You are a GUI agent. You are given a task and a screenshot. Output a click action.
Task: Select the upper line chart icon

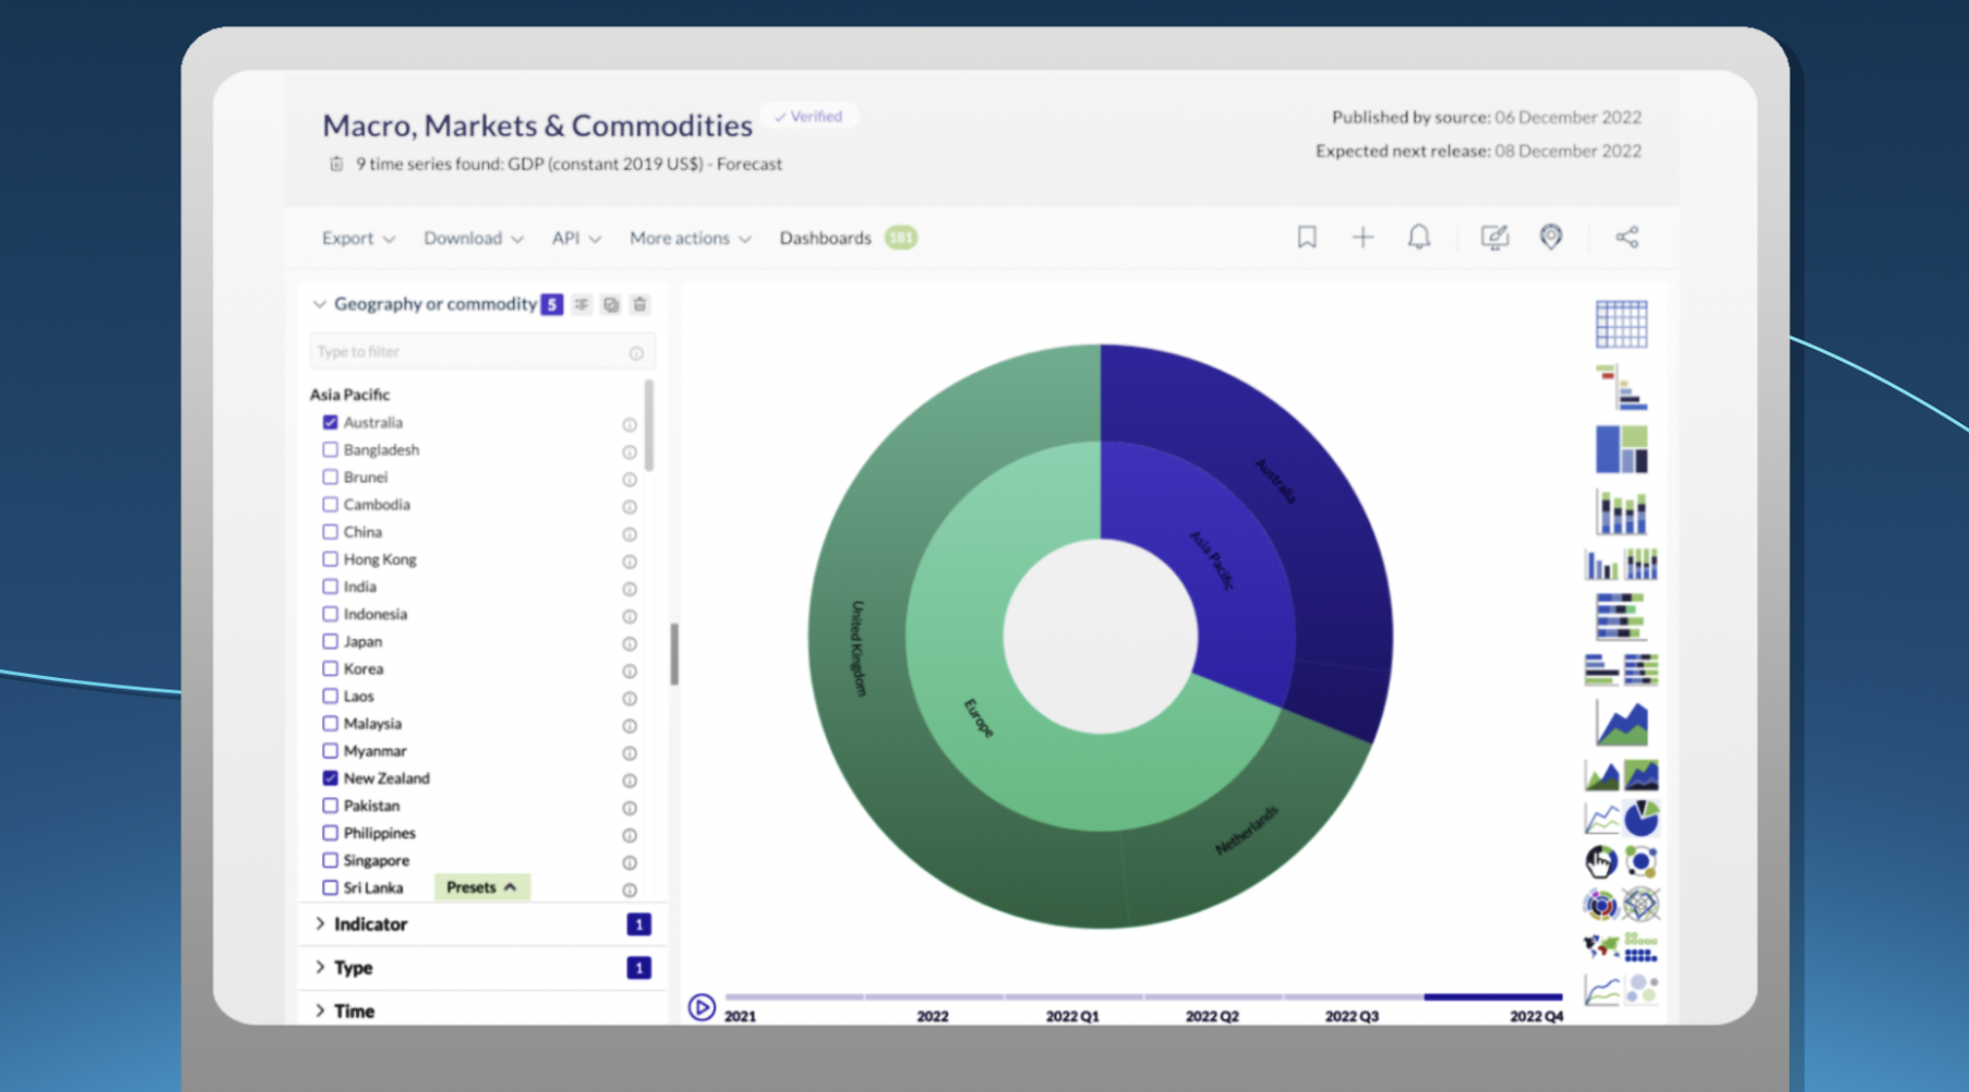pyautogui.click(x=1601, y=819)
